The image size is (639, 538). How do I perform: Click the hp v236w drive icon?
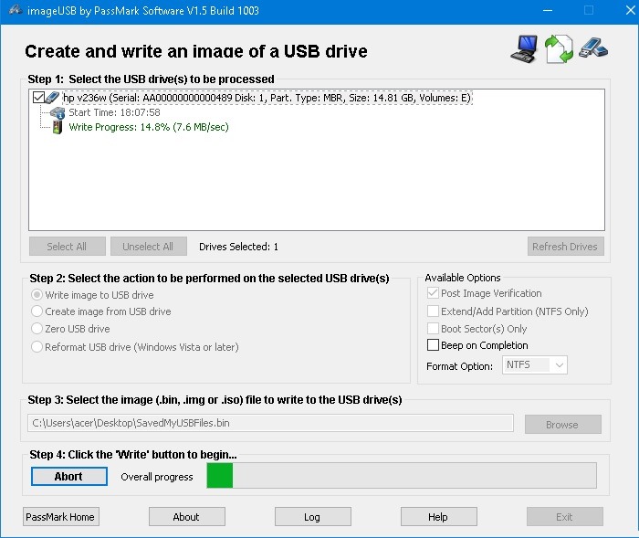pos(52,97)
